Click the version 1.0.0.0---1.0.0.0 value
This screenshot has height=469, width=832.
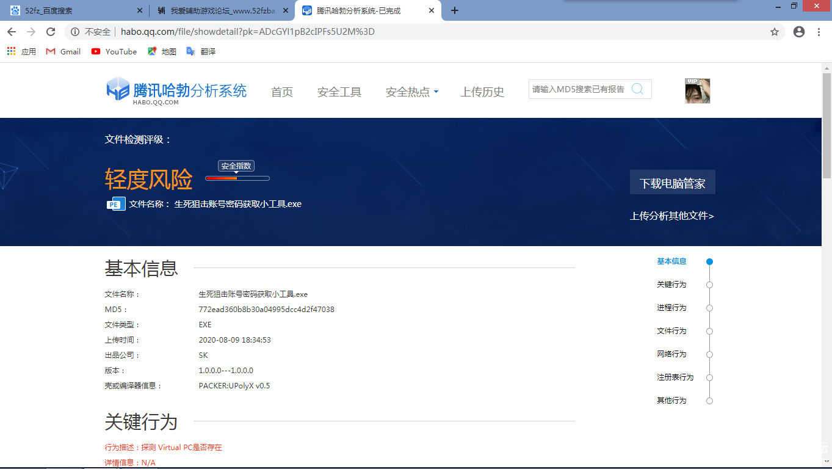click(226, 371)
